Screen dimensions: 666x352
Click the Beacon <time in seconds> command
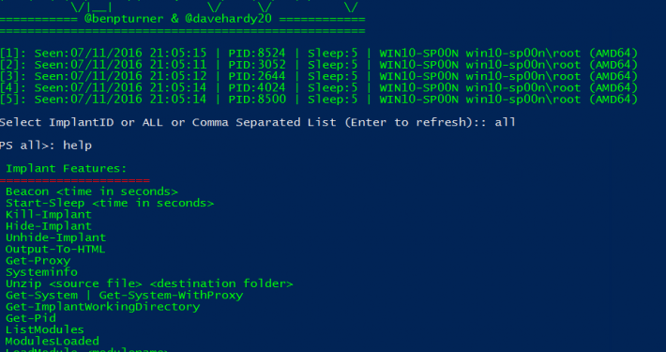coord(91,191)
